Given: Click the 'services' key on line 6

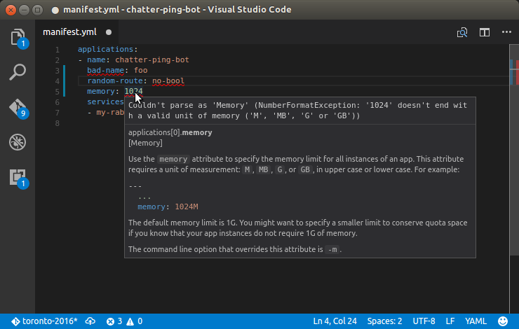Looking at the screenshot, I should pos(105,101).
